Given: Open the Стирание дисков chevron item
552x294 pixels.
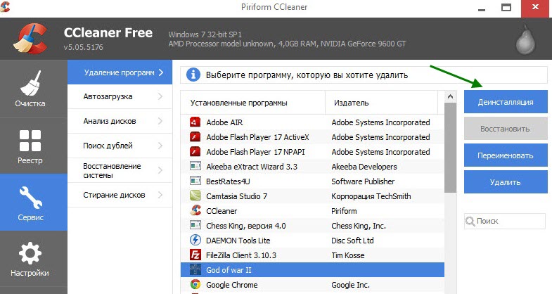Looking at the screenshot, I should point(120,195).
